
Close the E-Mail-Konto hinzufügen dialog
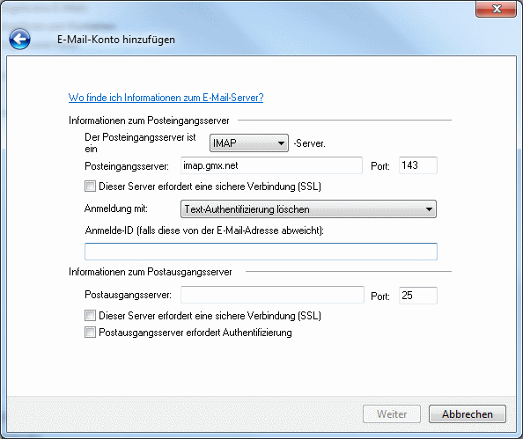[x=497, y=9]
